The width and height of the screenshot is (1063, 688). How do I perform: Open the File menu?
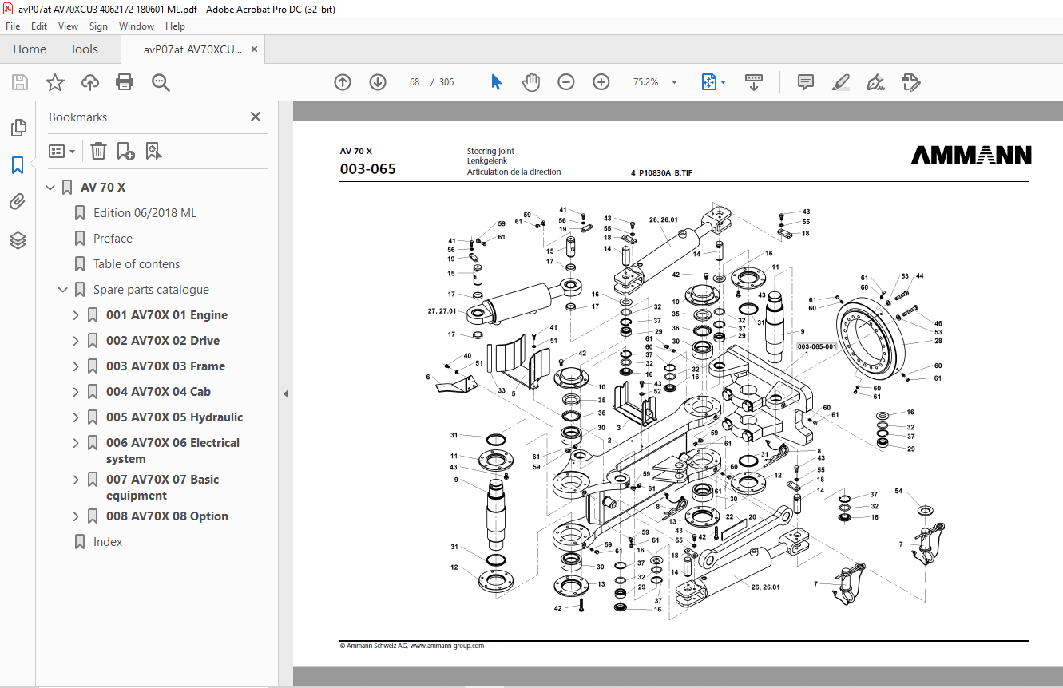tap(13, 26)
